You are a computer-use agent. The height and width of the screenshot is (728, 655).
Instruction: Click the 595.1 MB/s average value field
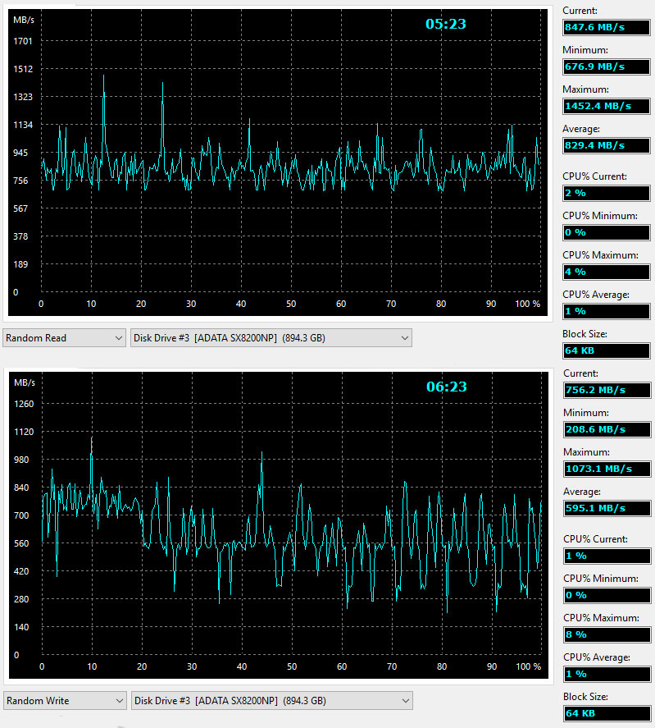pos(606,508)
